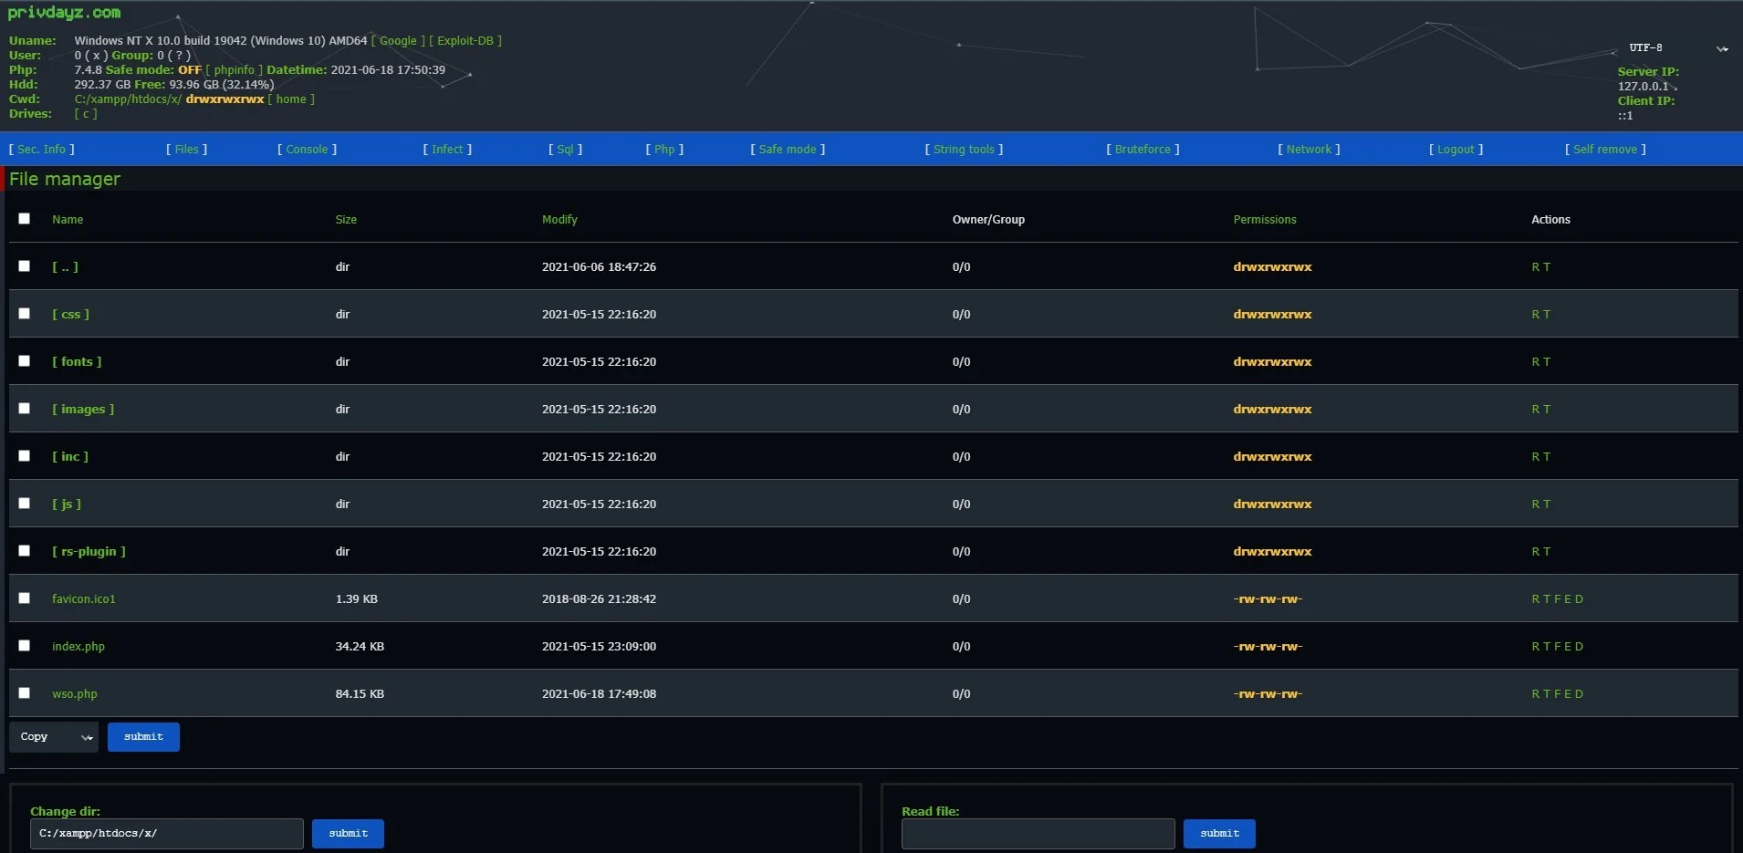Click the Logout link

pos(1456,150)
